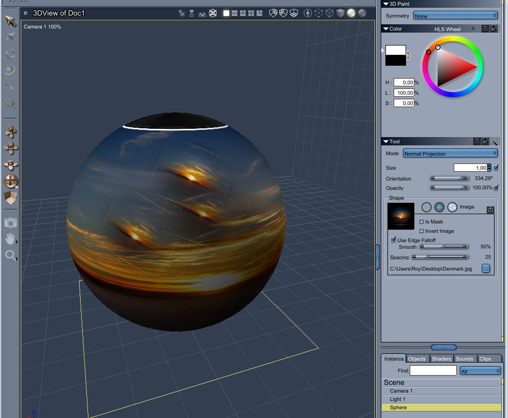Select Light 1 in the Scene list
Screen dimensions: 508x418
397,399
